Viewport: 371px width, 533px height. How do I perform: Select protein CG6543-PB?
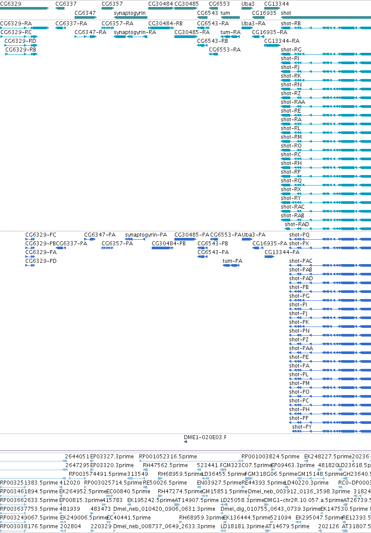click(x=213, y=243)
